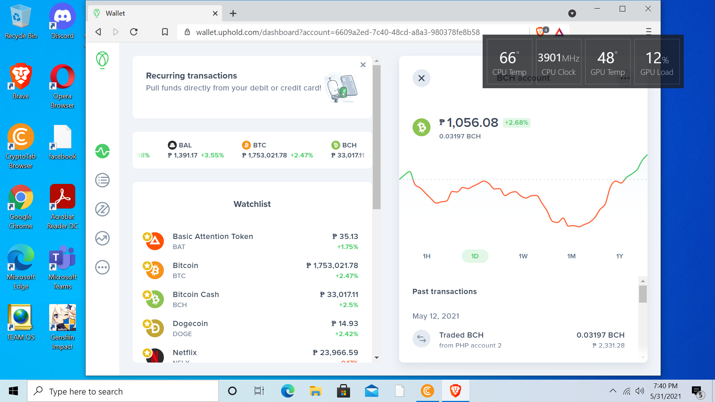
Task: Open the circular Z sidebar icon
Action: coord(102,209)
